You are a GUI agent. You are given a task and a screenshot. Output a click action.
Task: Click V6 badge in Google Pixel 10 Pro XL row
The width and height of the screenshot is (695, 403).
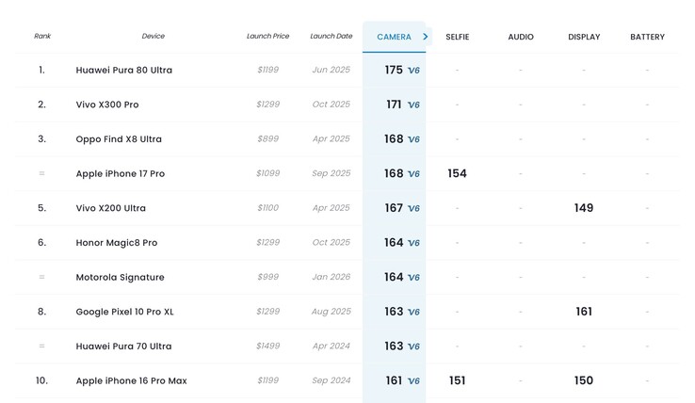[413, 313]
